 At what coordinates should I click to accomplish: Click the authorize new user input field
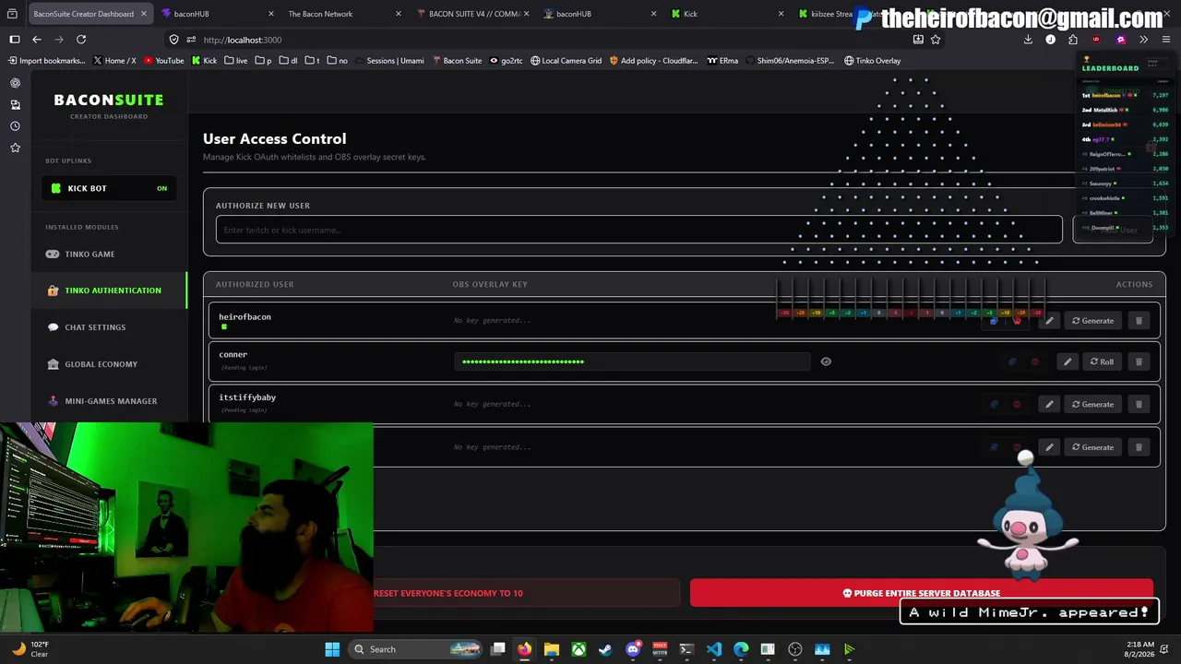(638, 230)
